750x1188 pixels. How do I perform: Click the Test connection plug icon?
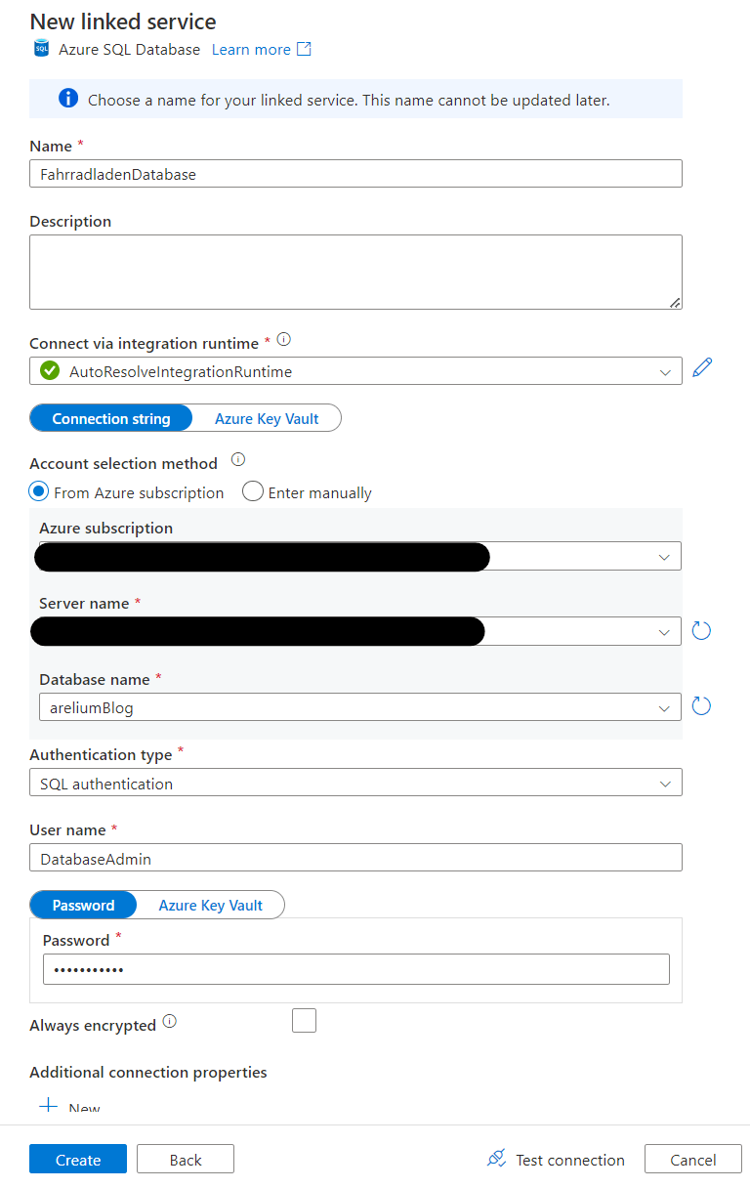[494, 1159]
